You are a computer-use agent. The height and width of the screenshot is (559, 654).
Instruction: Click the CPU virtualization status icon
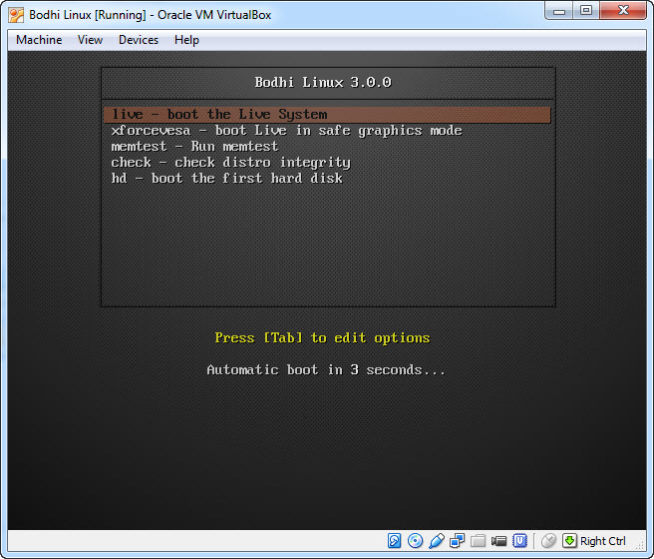[x=519, y=541]
